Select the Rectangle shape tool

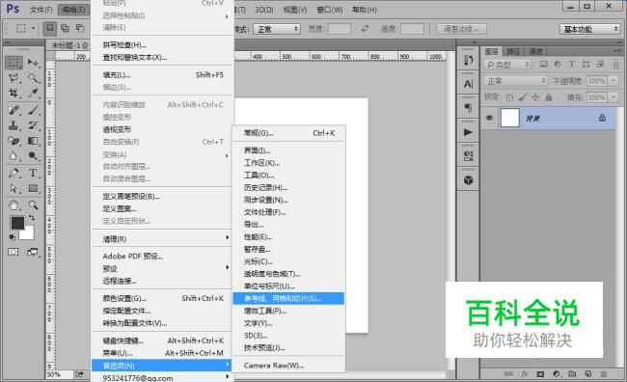coord(33,188)
